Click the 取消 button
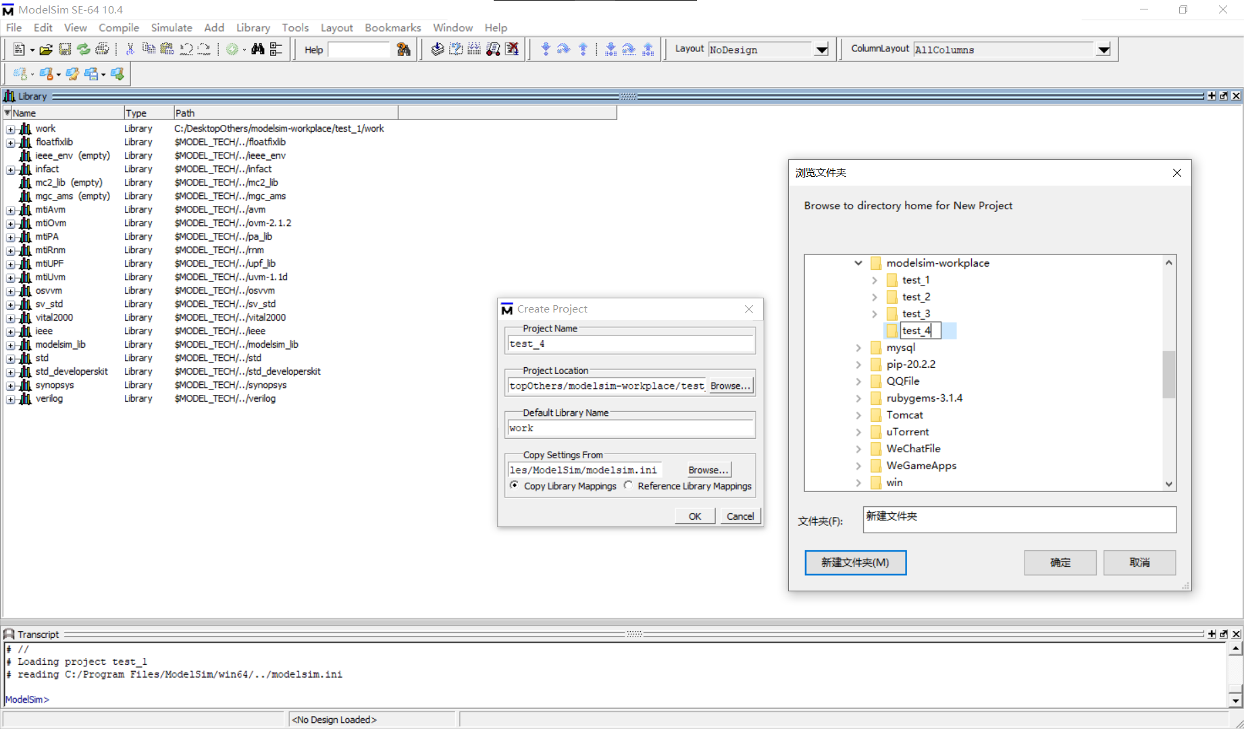1244x729 pixels. [x=1139, y=562]
